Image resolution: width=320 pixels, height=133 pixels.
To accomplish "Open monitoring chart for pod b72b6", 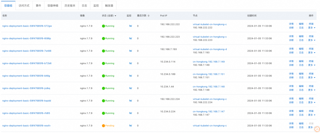I will [131, 63].
